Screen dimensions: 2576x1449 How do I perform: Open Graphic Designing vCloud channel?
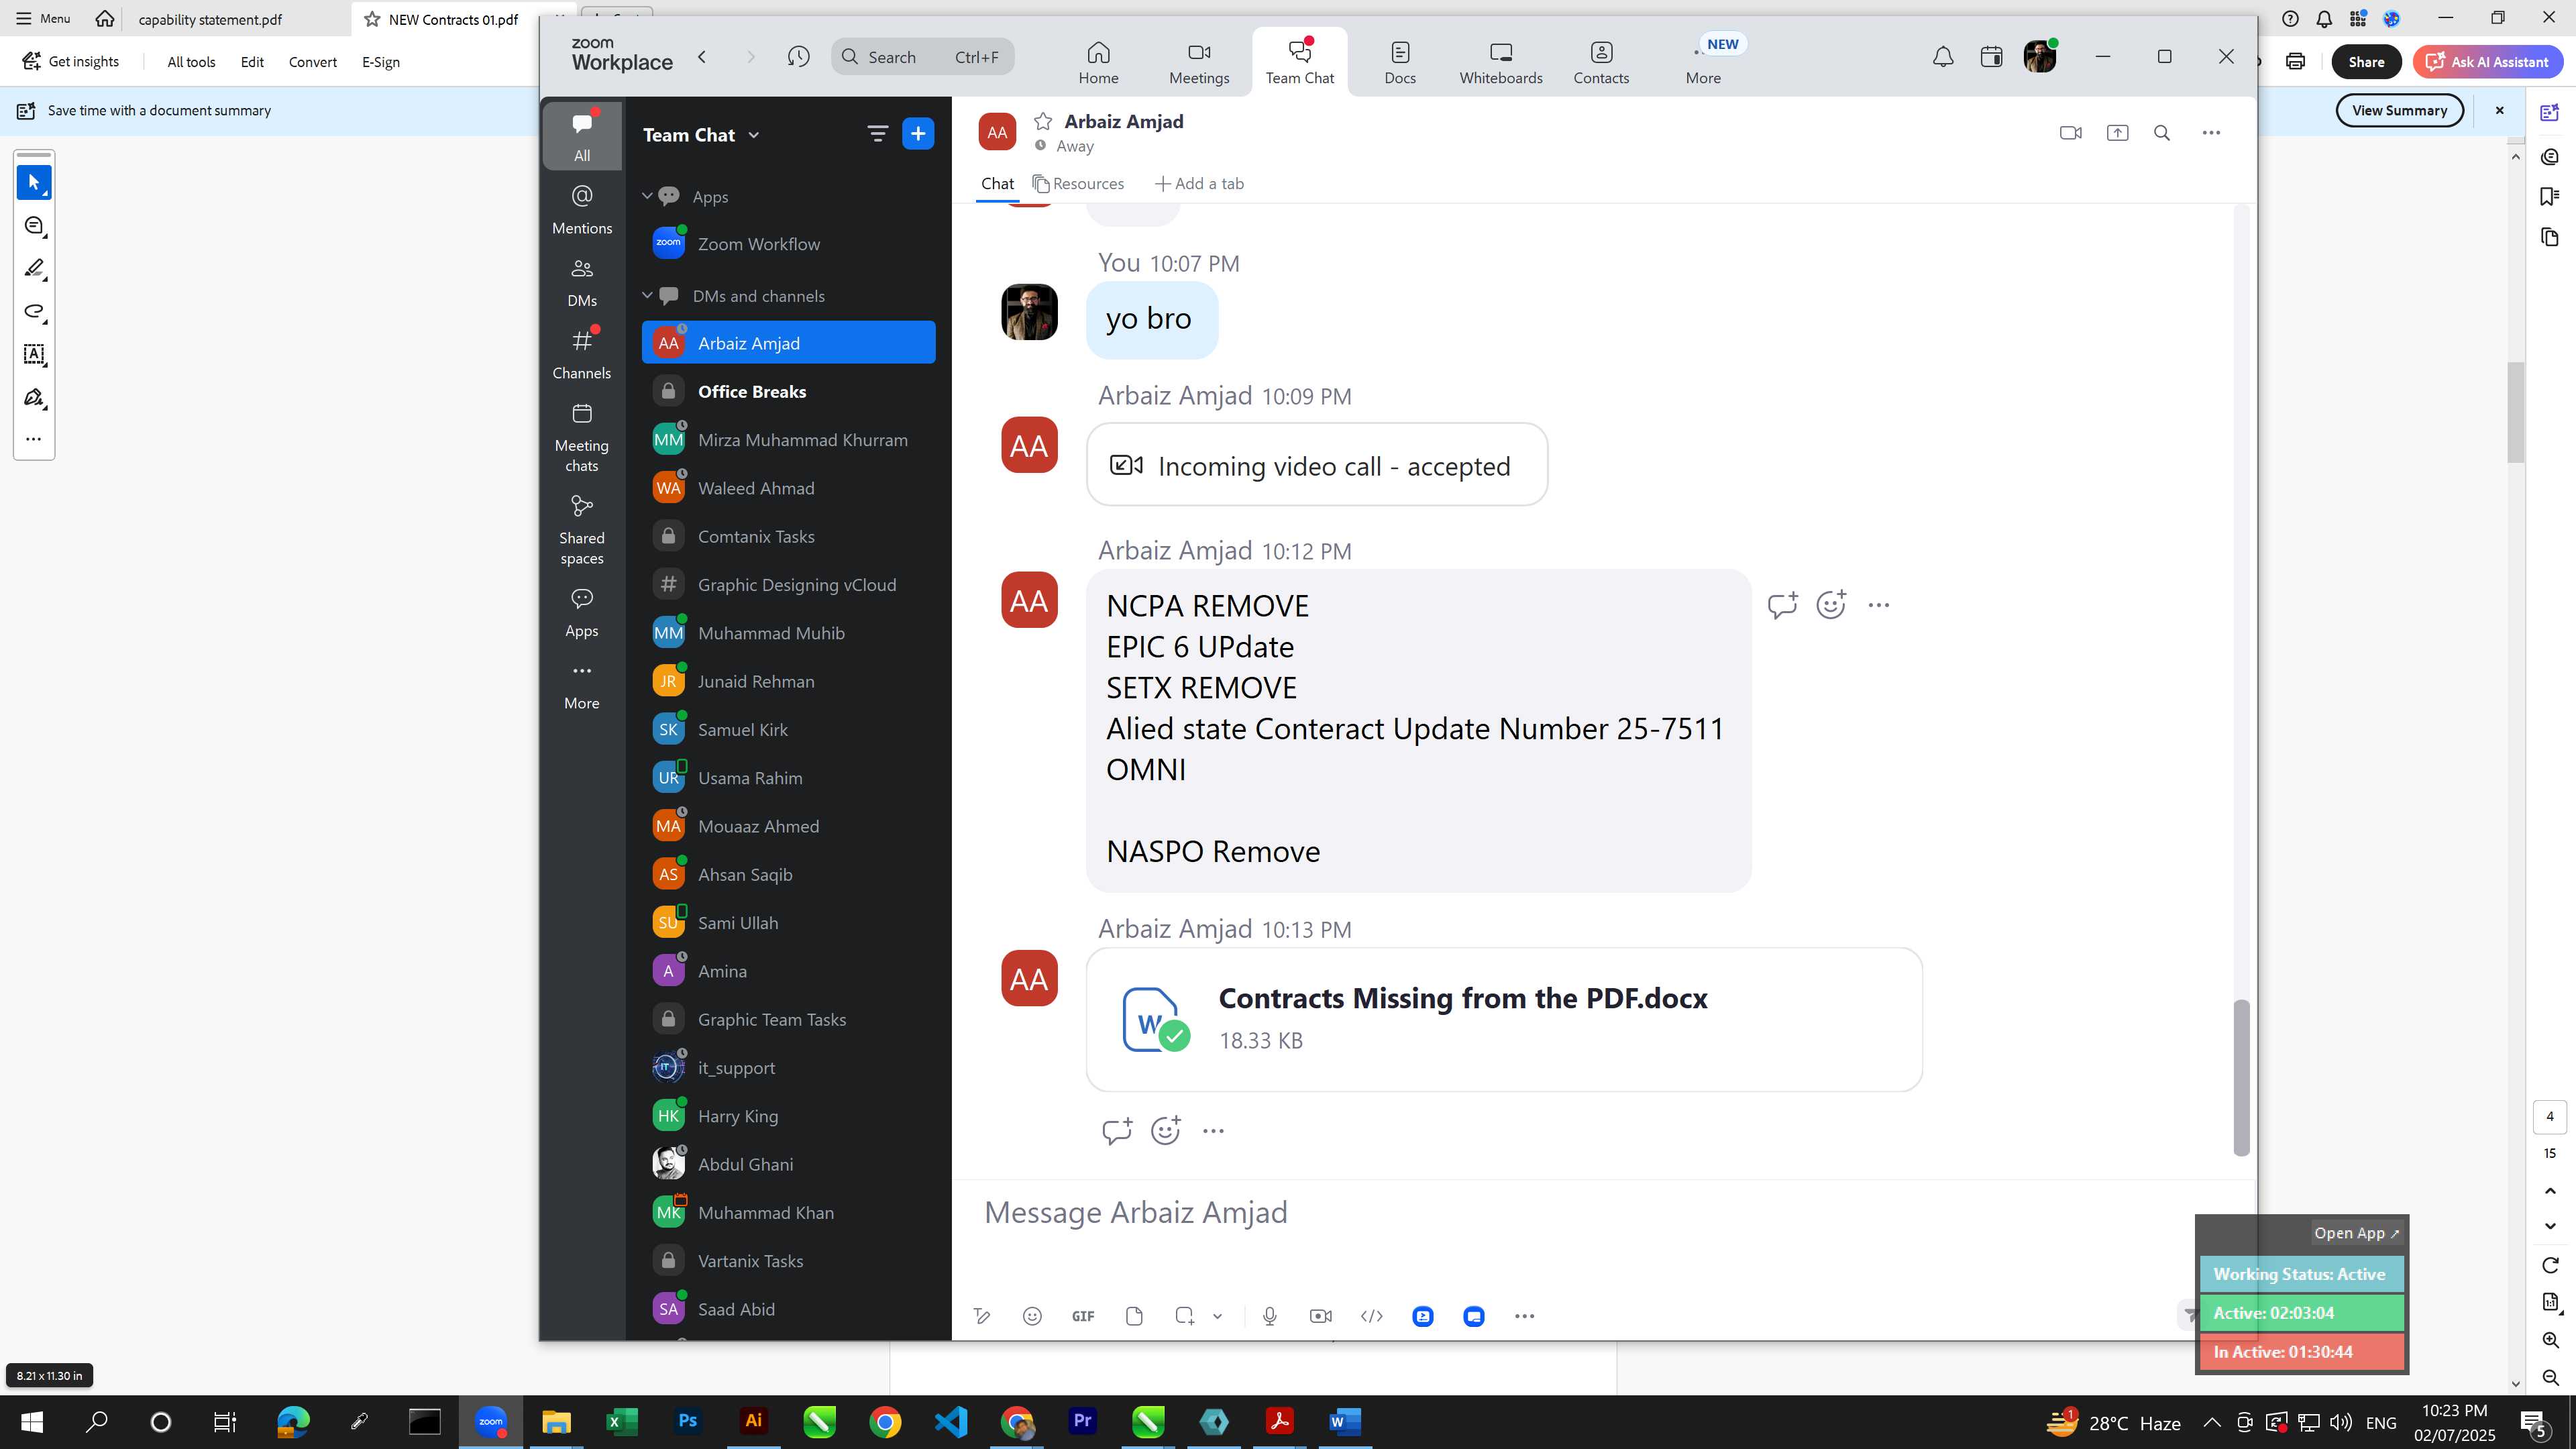pos(788,585)
